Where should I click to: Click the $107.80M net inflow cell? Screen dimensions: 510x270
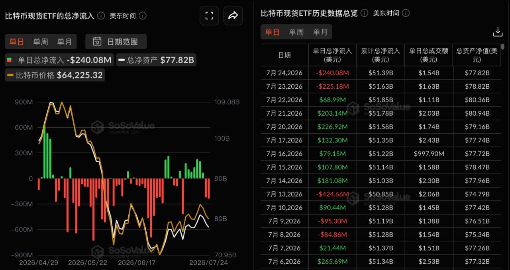click(x=332, y=167)
